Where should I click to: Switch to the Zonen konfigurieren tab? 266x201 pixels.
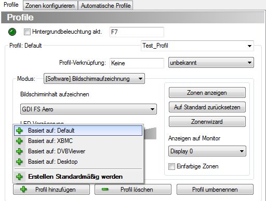coord(50,6)
